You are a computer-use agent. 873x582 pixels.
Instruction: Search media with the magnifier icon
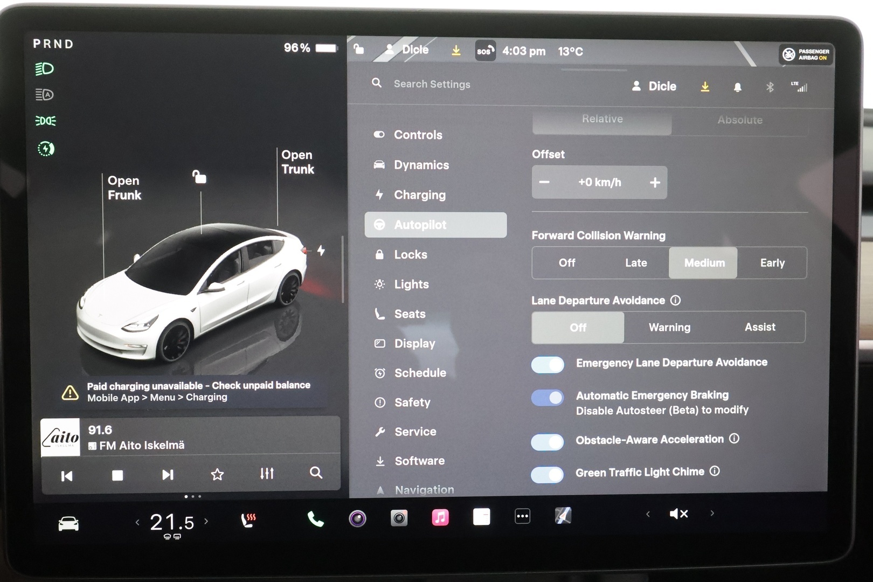coord(316,473)
